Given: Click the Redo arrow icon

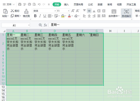Looking at the screenshot, I should 44,4.
